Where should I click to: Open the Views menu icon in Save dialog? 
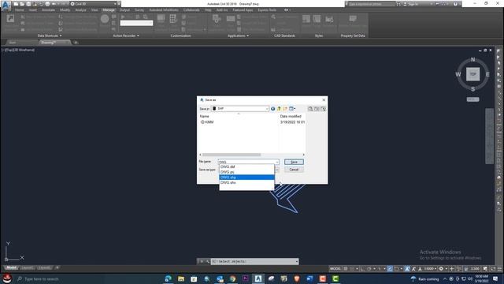point(292,109)
